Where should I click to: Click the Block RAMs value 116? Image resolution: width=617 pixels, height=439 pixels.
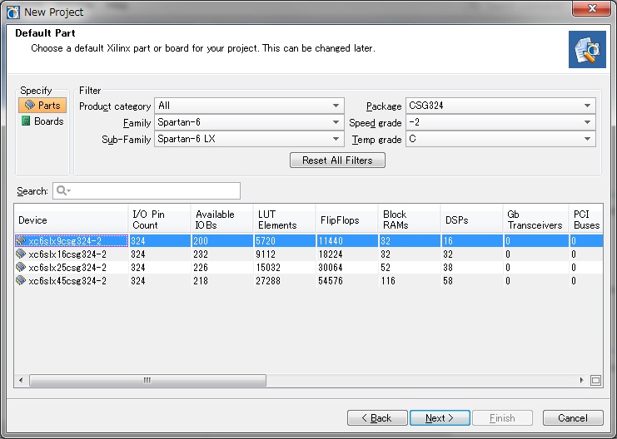tap(388, 281)
